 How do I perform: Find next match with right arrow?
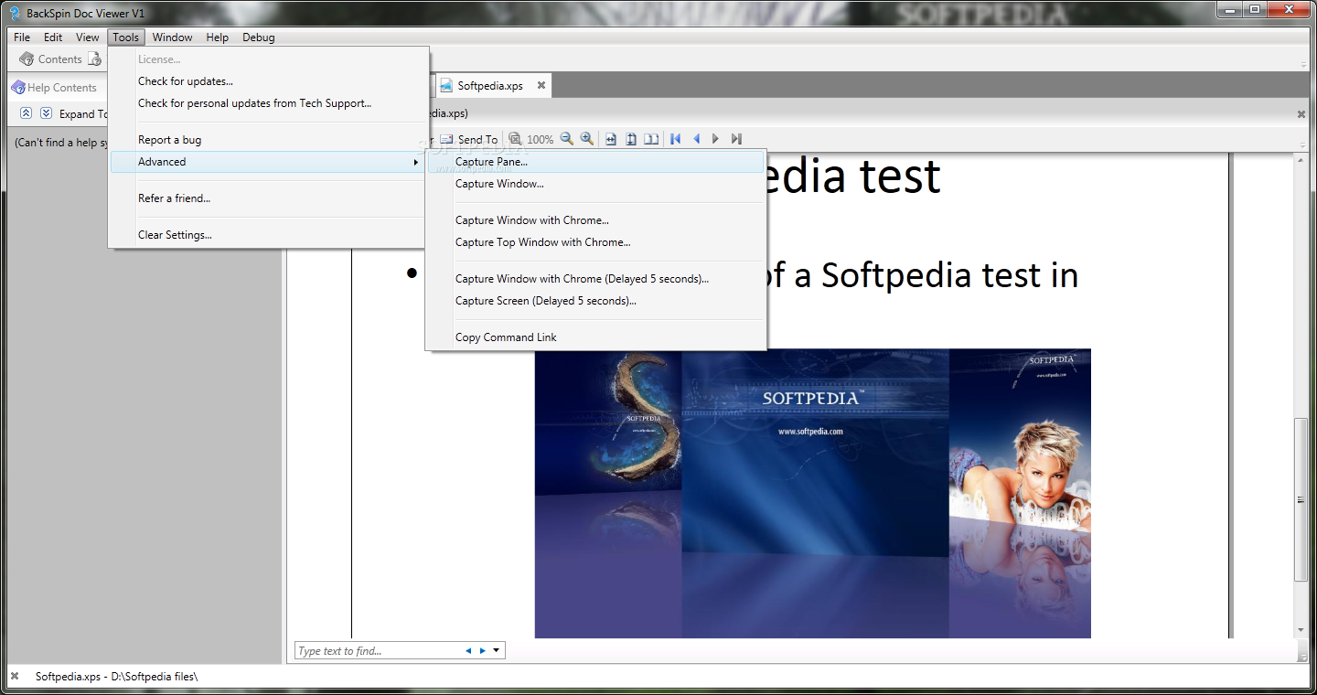coord(483,651)
